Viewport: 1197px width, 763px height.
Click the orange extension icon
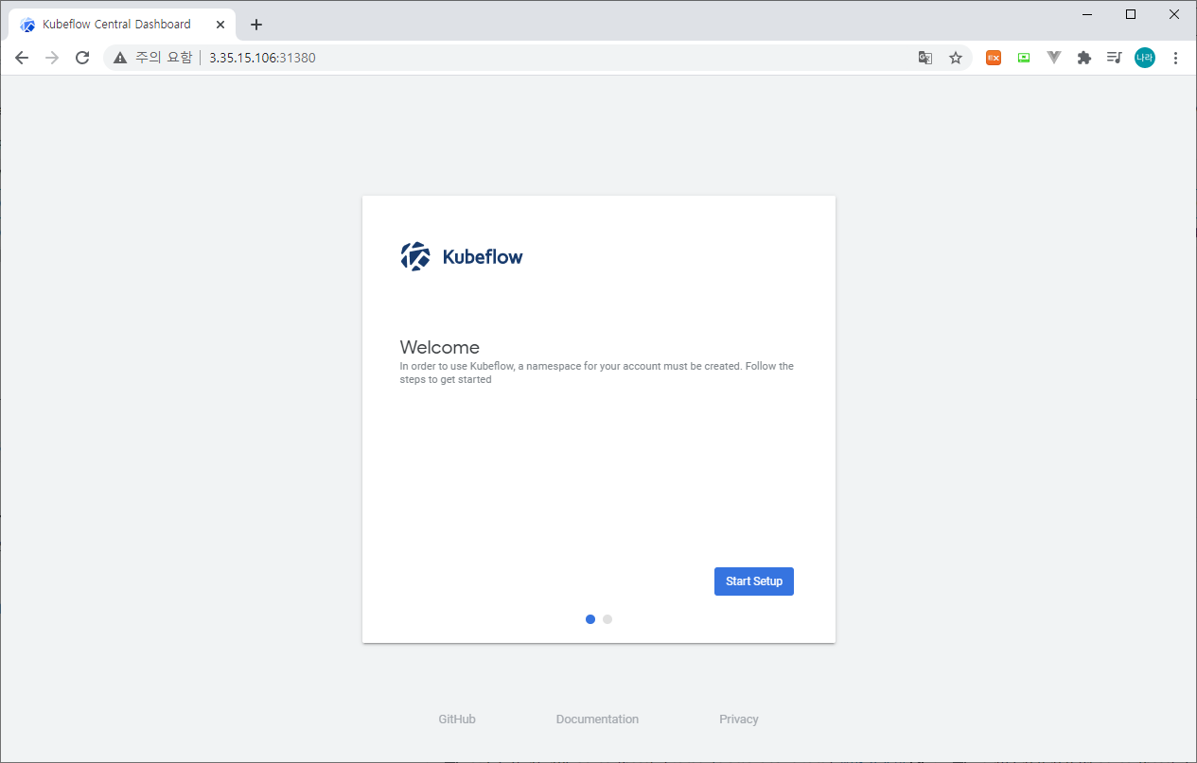pos(994,58)
